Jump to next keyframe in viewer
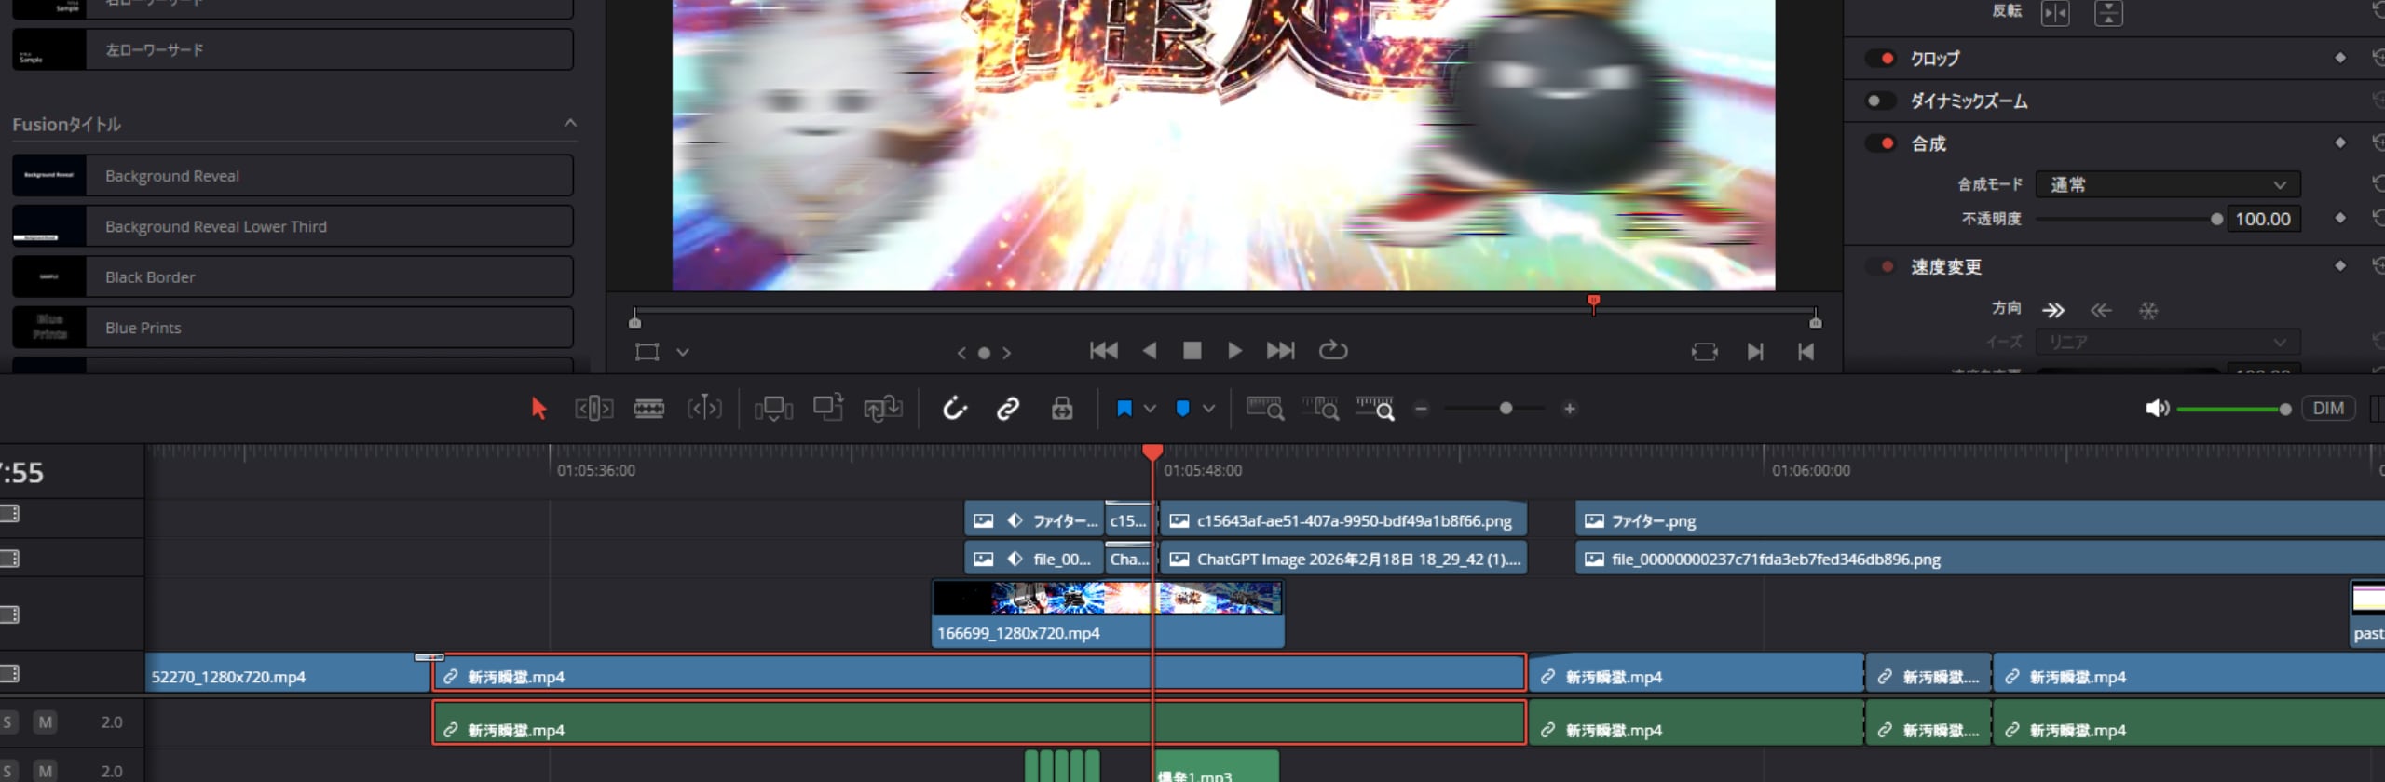The image size is (2385, 782). (1006, 353)
